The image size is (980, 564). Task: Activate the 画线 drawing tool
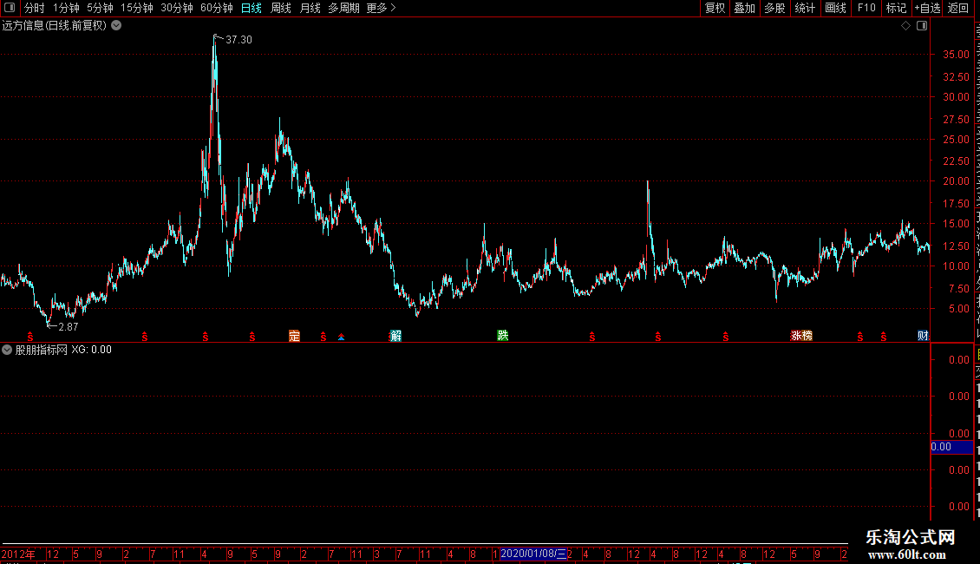coord(836,8)
